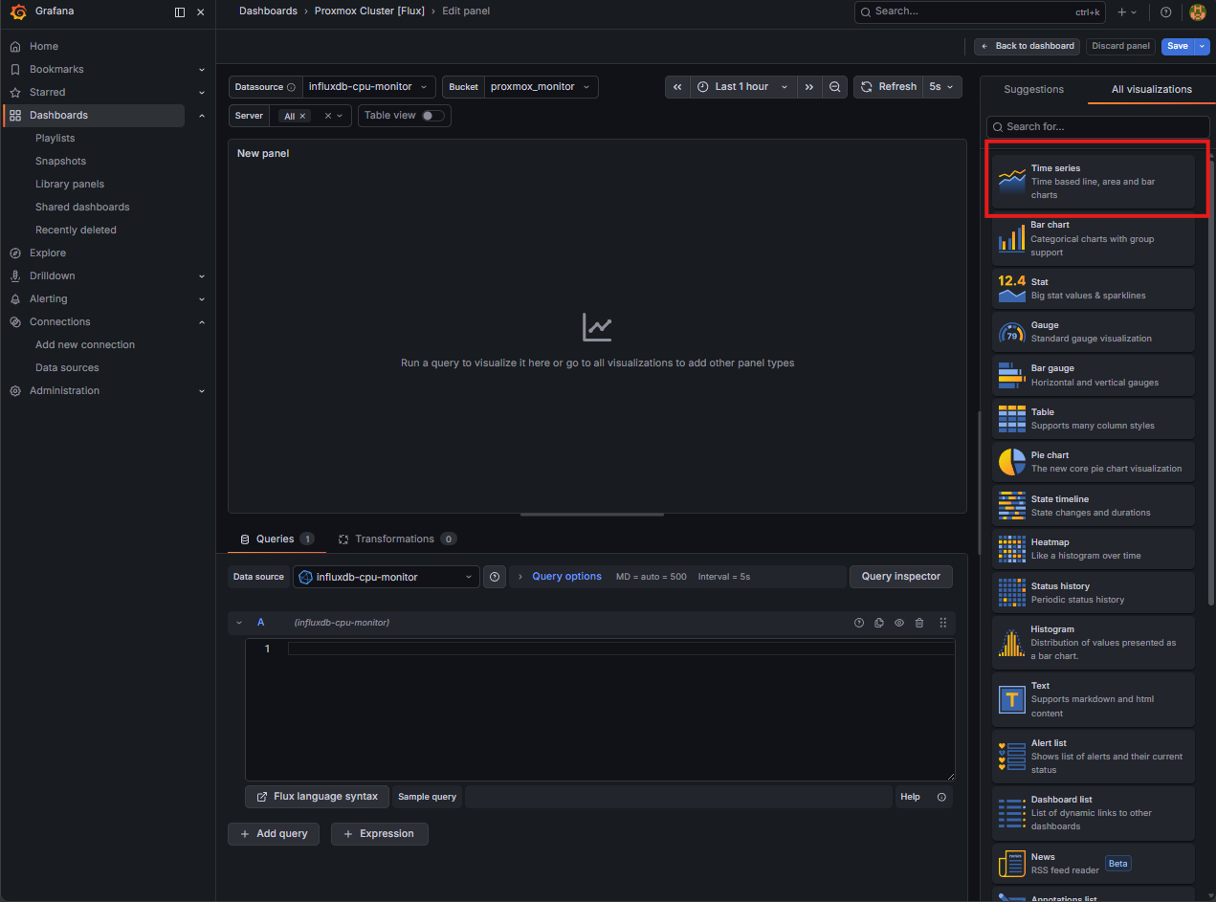Open the help question-mark menu
1216x902 pixels.
point(1165,12)
